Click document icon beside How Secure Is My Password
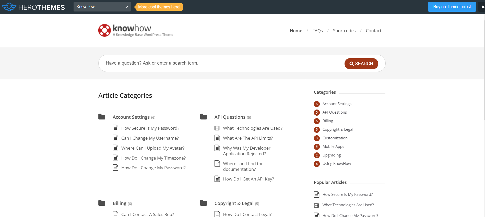Viewport: 485px width, 217px height. [115, 128]
